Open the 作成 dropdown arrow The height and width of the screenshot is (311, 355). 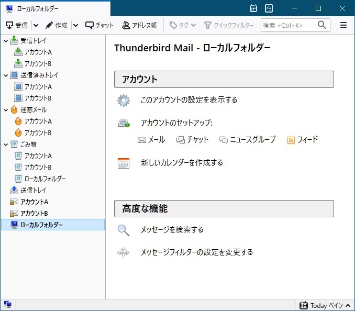pos(75,25)
